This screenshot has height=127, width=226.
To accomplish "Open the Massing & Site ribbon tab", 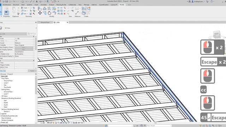I will point(61,5).
